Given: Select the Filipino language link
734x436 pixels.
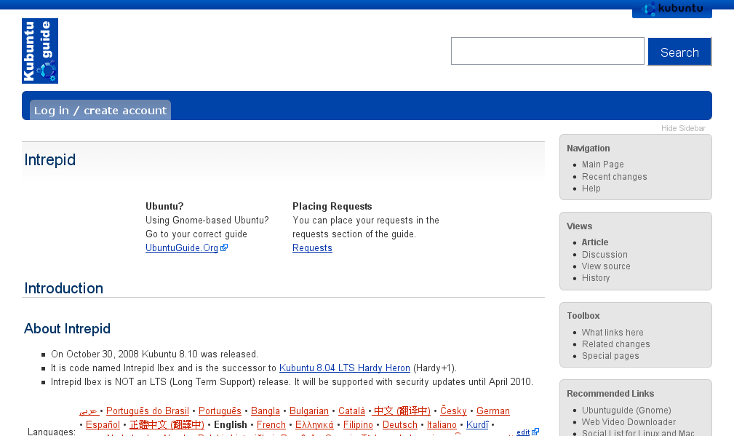Looking at the screenshot, I should [x=358, y=425].
